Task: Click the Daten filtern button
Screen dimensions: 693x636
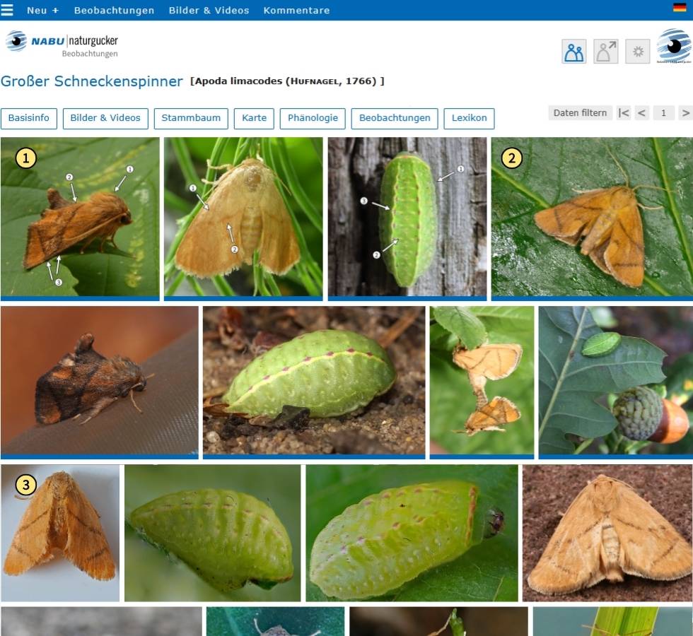Action: [x=580, y=113]
